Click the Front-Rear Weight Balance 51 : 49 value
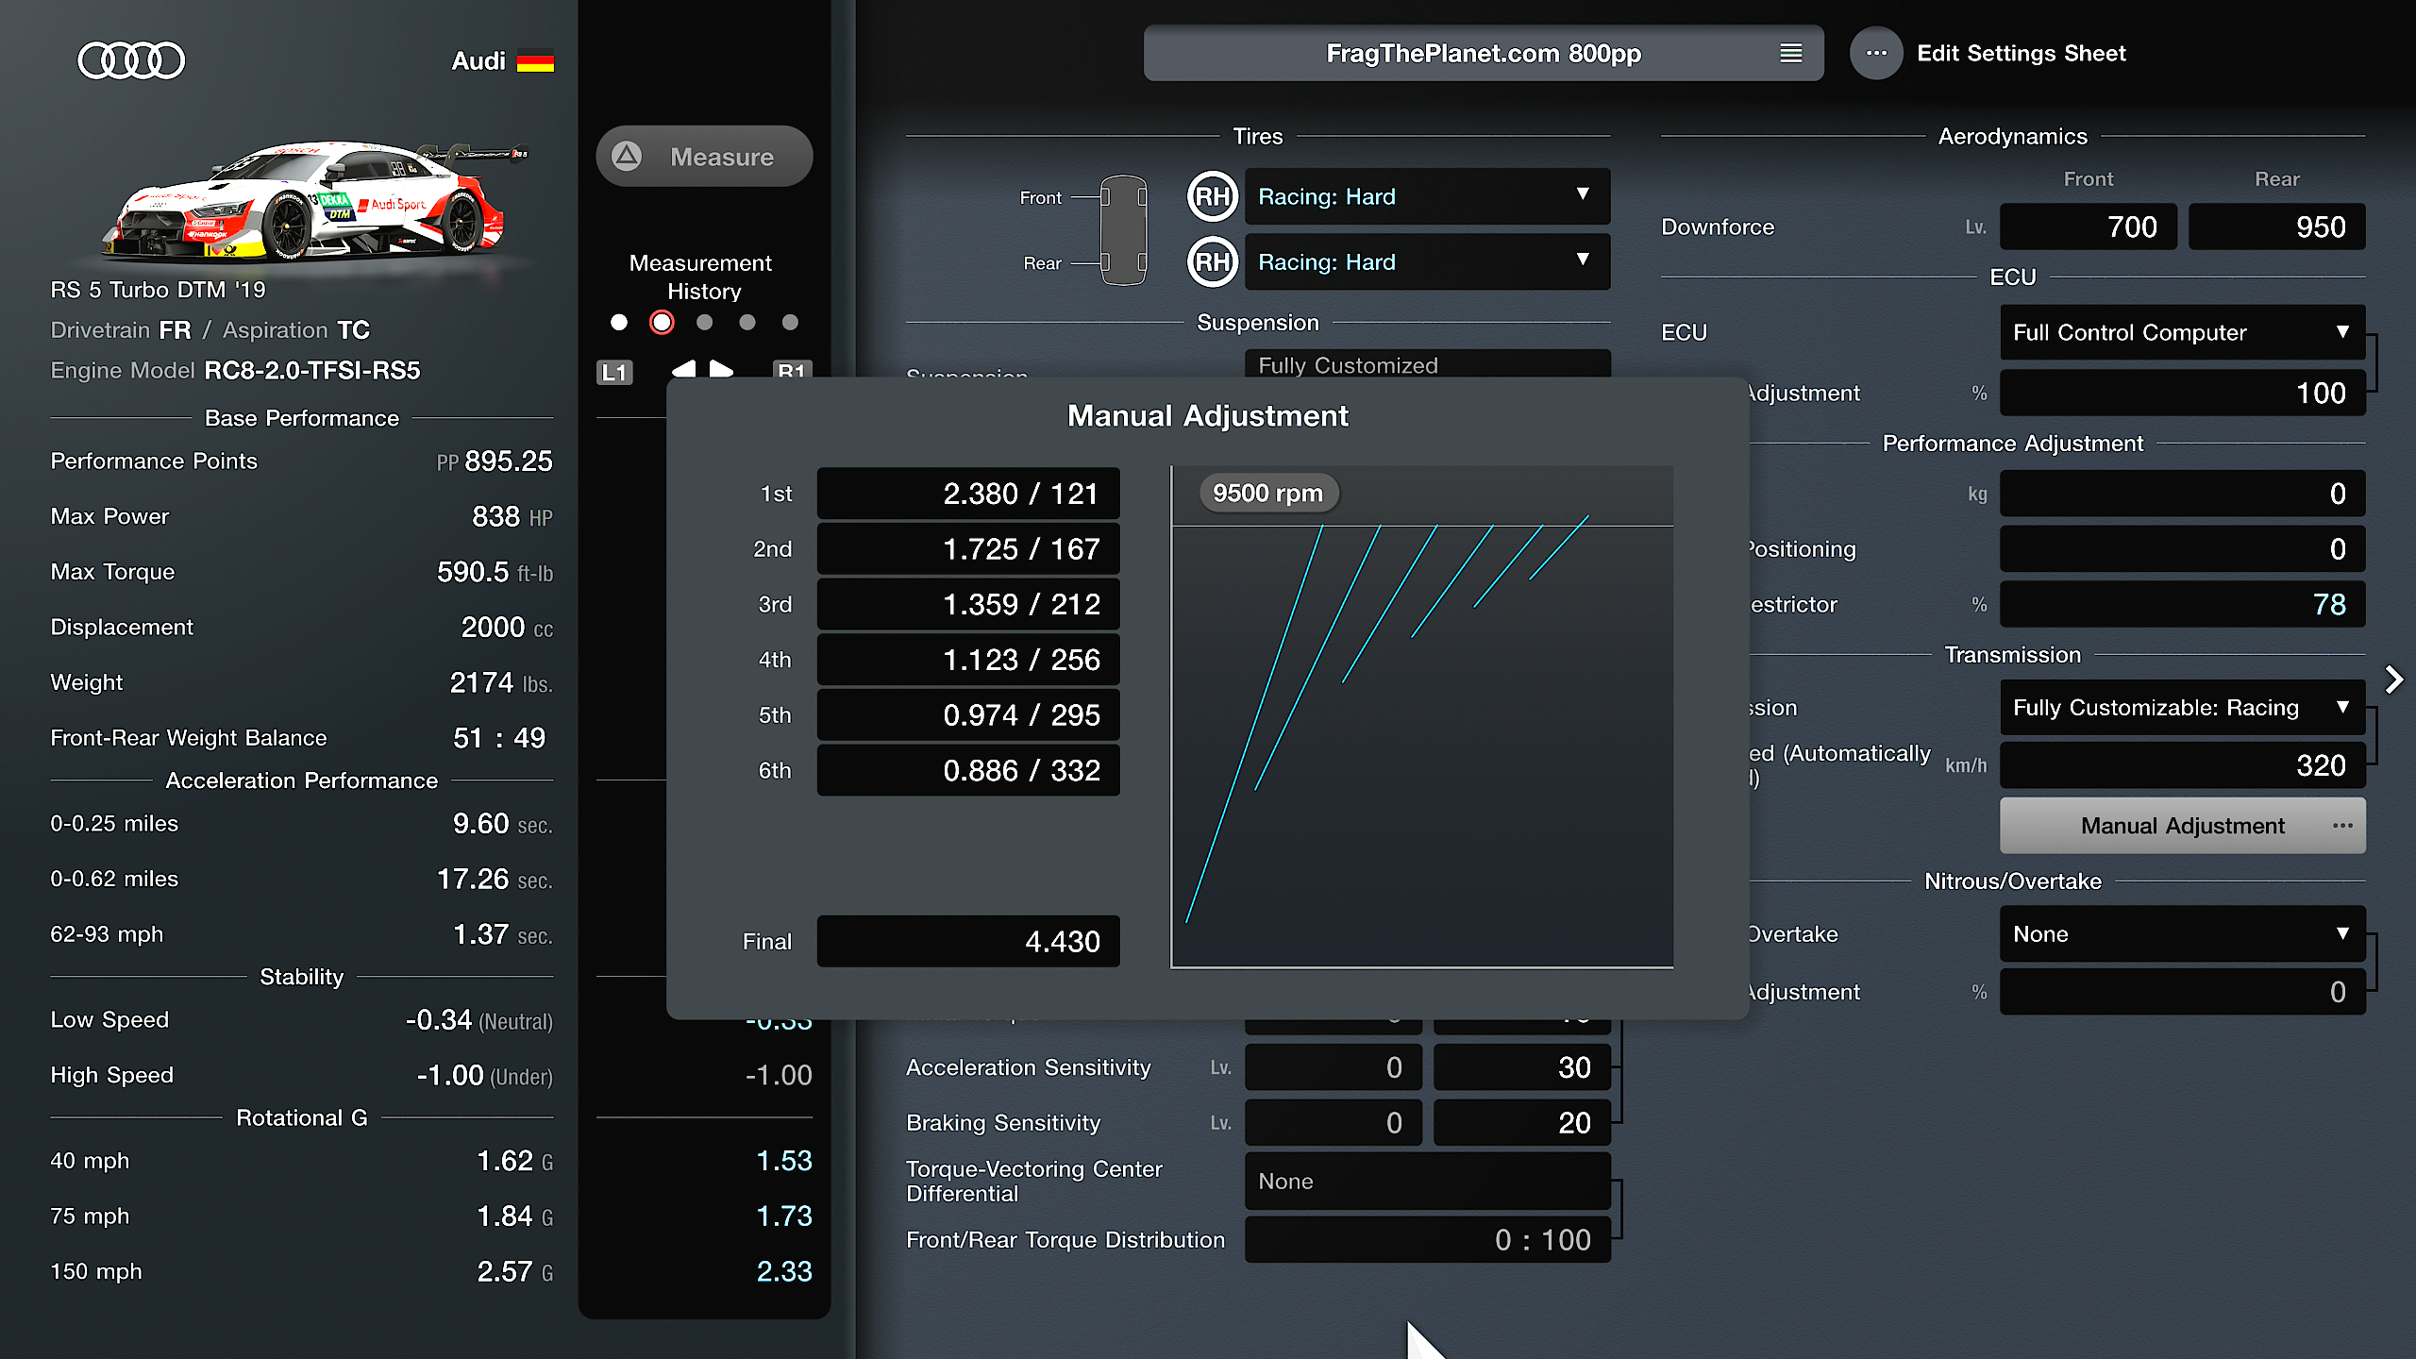 pyautogui.click(x=499, y=738)
